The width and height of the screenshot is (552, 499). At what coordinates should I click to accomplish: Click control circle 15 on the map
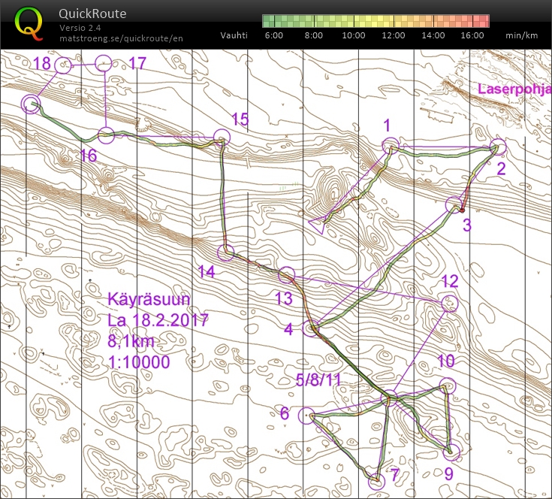coord(222,137)
